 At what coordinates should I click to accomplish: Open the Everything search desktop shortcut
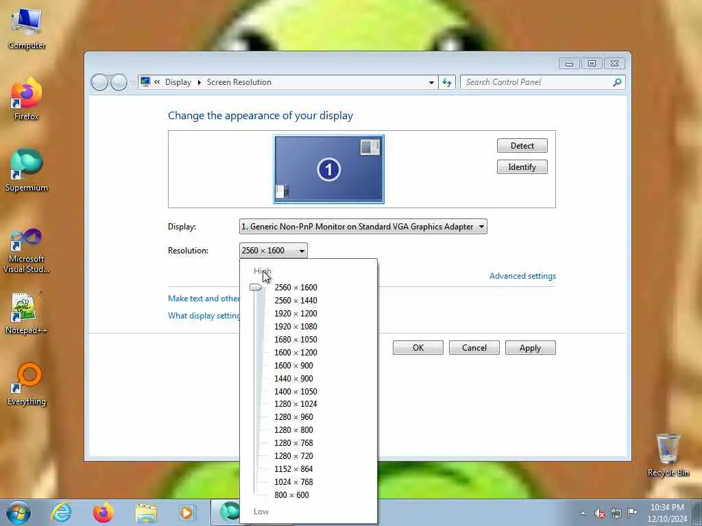coord(27,384)
